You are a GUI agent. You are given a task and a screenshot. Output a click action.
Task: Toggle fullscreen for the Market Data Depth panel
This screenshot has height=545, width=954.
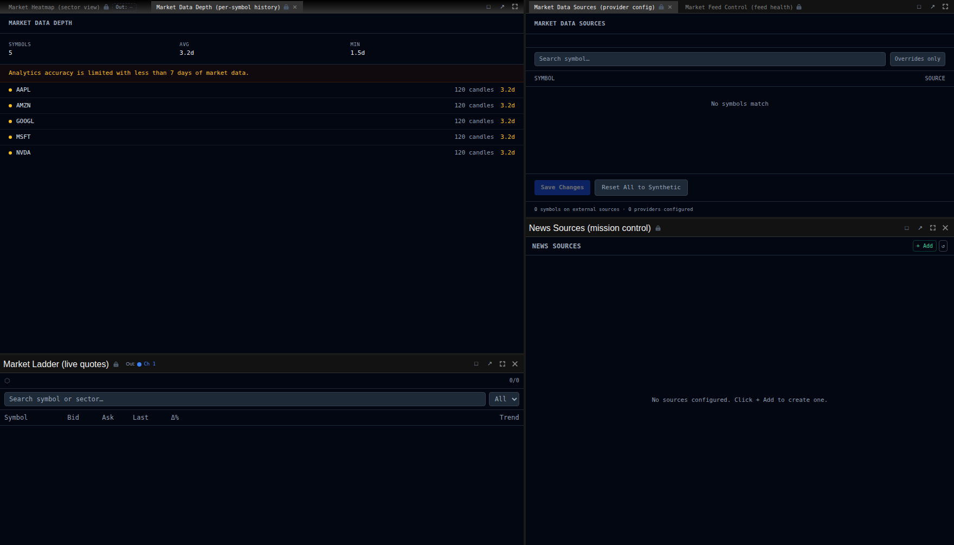click(515, 7)
